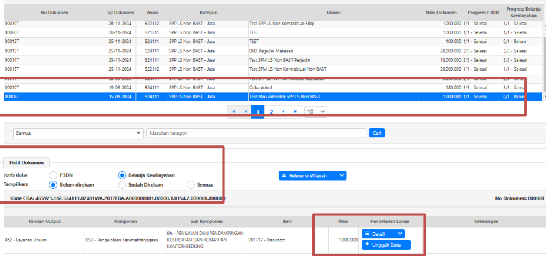This screenshot has height=256, width=546.
Task: Select Belanja Kewilayahan data type
Action: tap(123, 175)
